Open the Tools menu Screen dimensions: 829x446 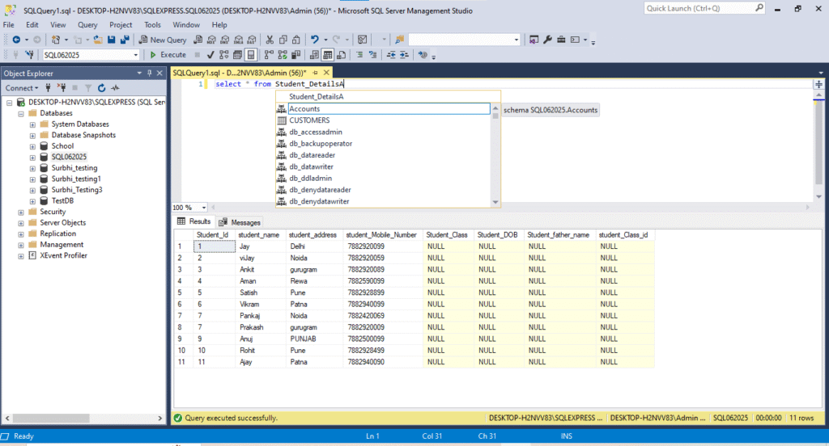coord(152,25)
